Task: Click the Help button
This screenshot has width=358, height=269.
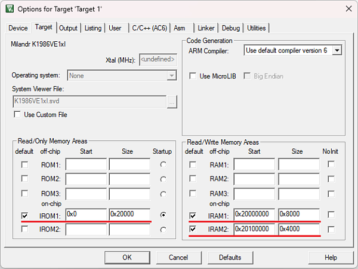Action: coord(331,257)
